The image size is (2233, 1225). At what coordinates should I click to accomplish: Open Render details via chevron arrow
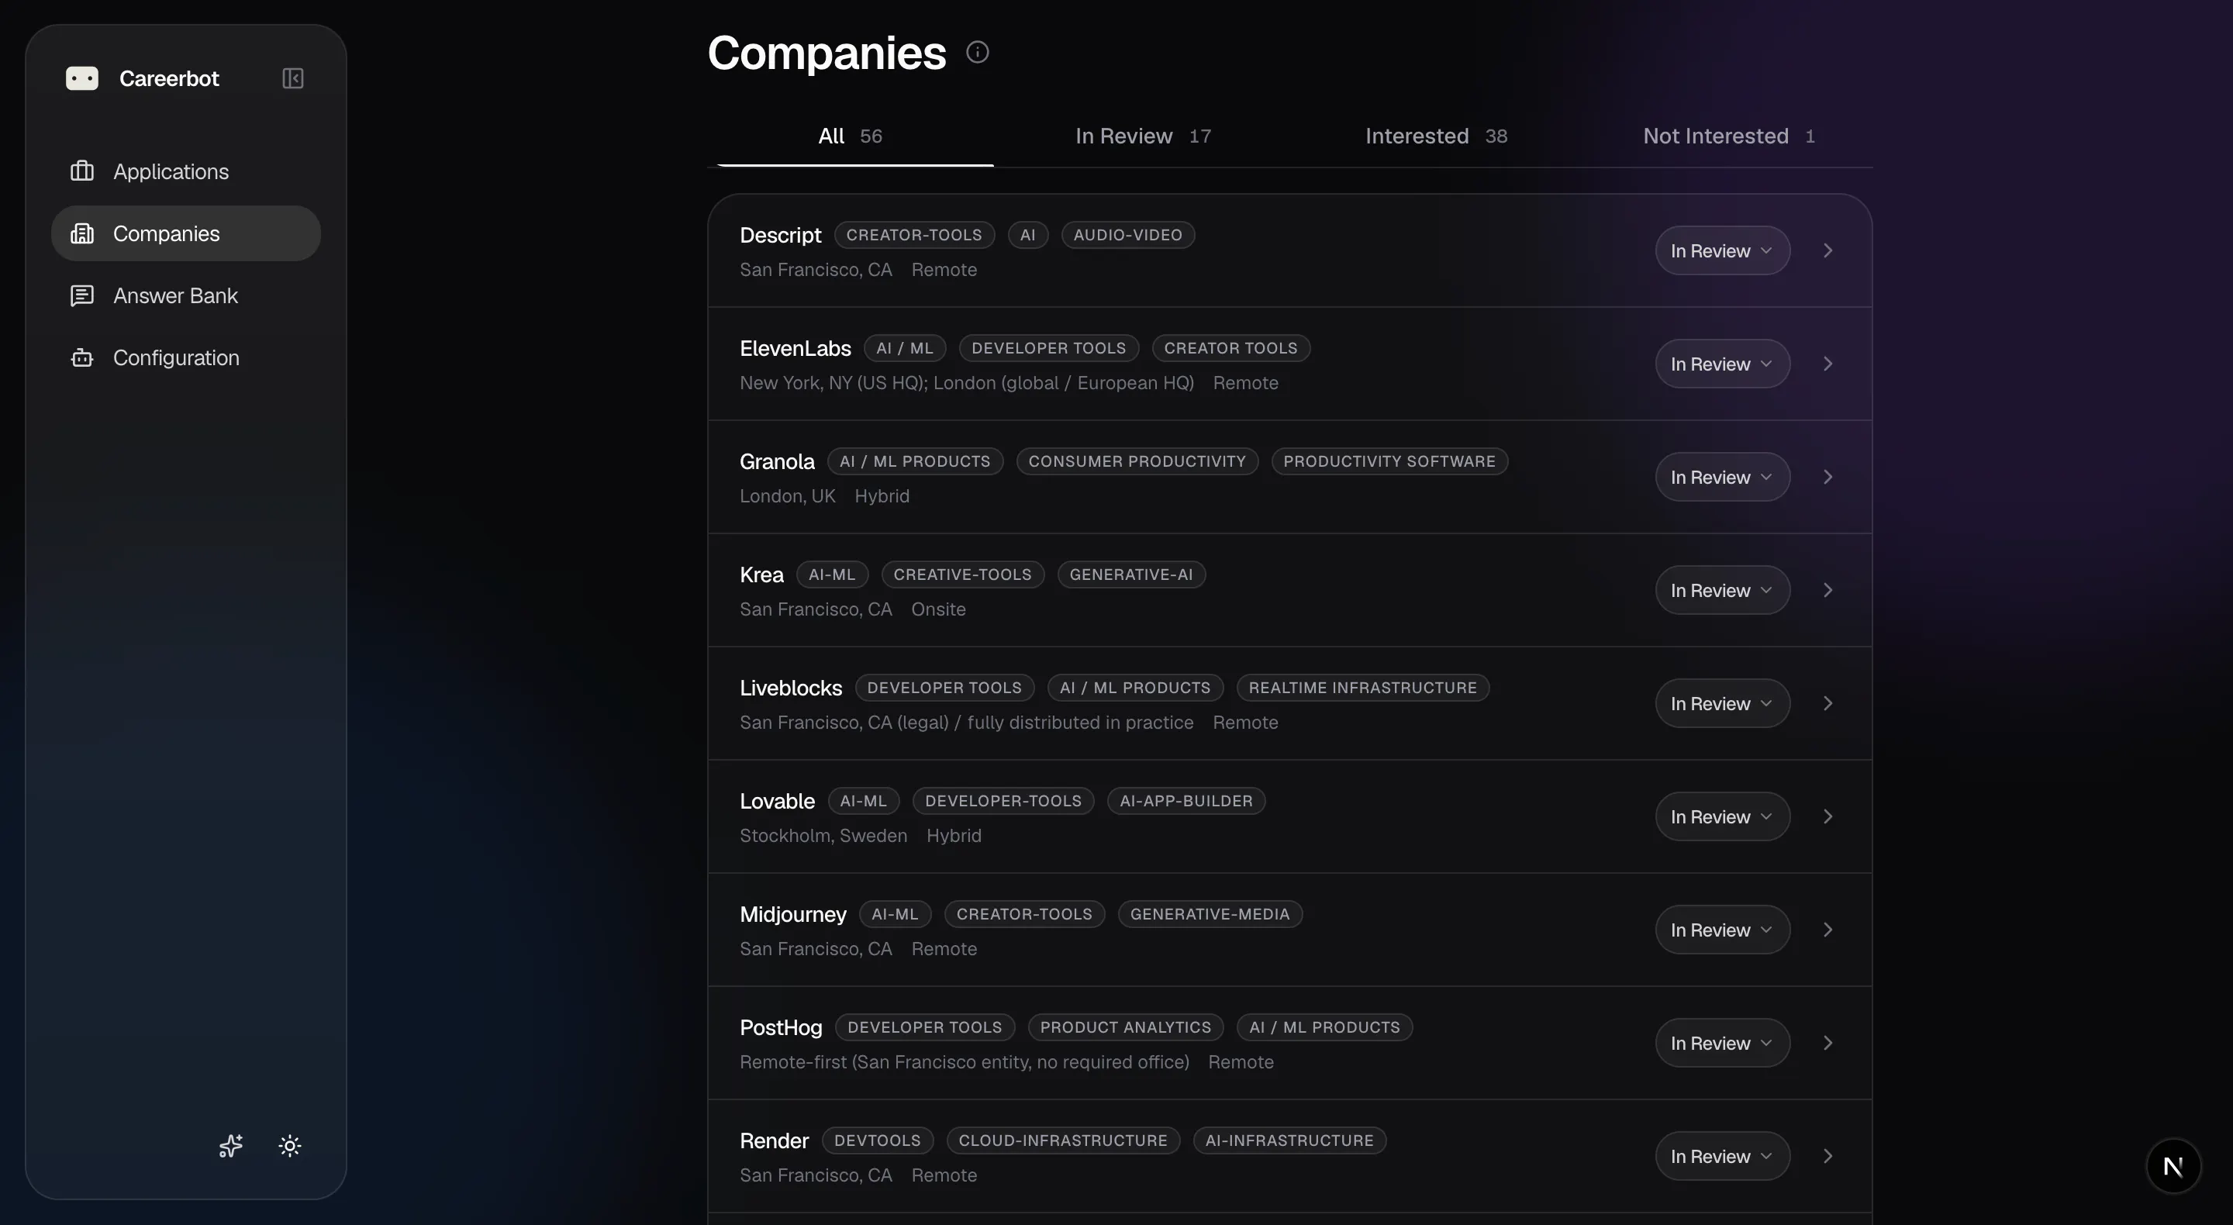(x=1828, y=1156)
